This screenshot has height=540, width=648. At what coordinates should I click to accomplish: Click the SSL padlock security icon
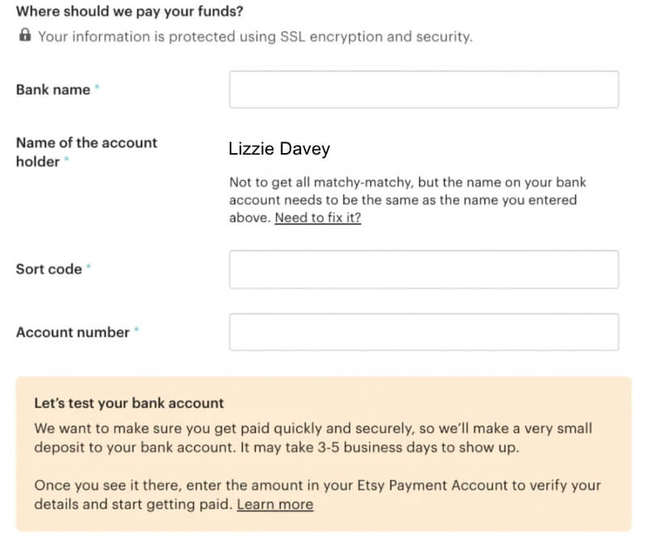[x=25, y=35]
